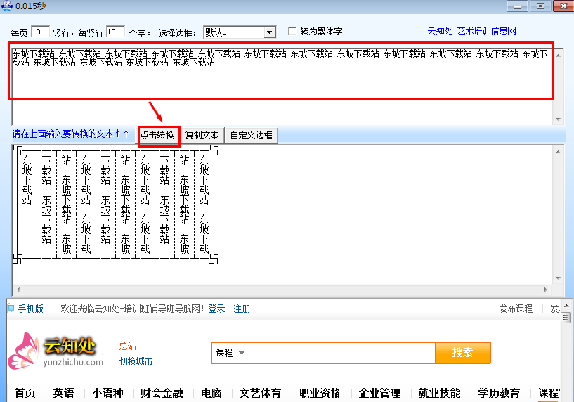Viewport: 574px width, 402px height.
Task: Click the app icon in the title bar
Action: tap(7, 6)
